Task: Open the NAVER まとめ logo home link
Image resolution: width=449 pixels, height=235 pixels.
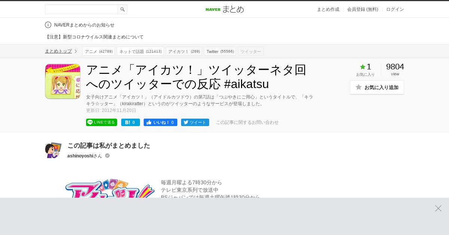Action: point(224,9)
